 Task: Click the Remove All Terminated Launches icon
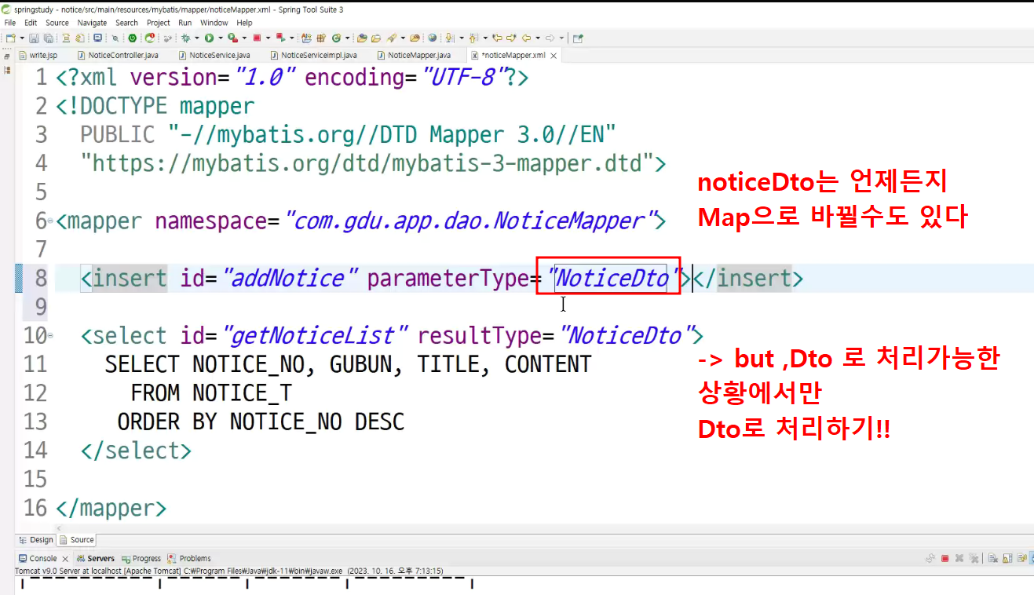click(x=974, y=559)
